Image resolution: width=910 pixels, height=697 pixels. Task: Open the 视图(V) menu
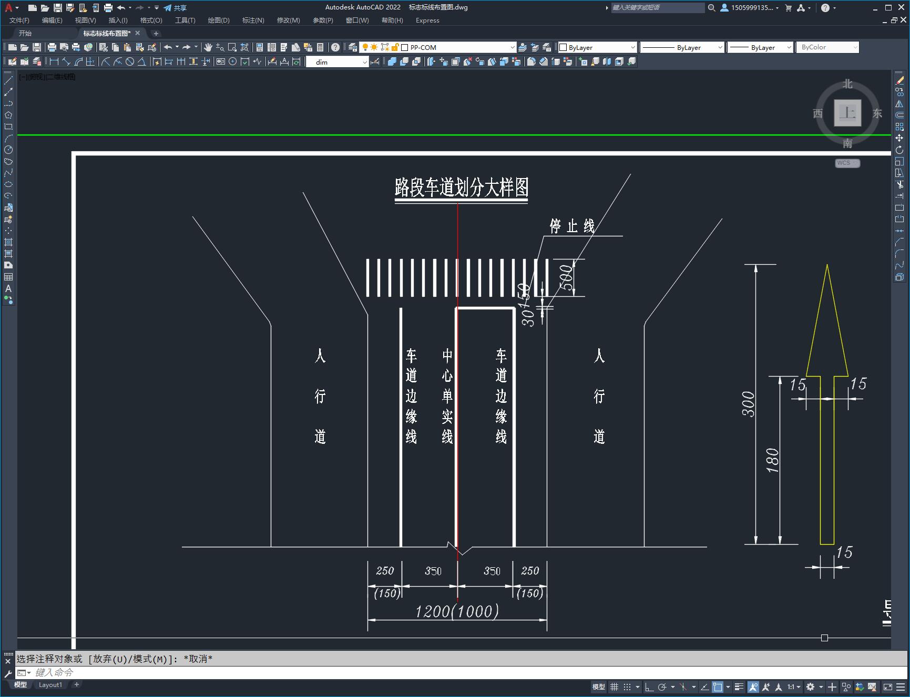coord(85,20)
